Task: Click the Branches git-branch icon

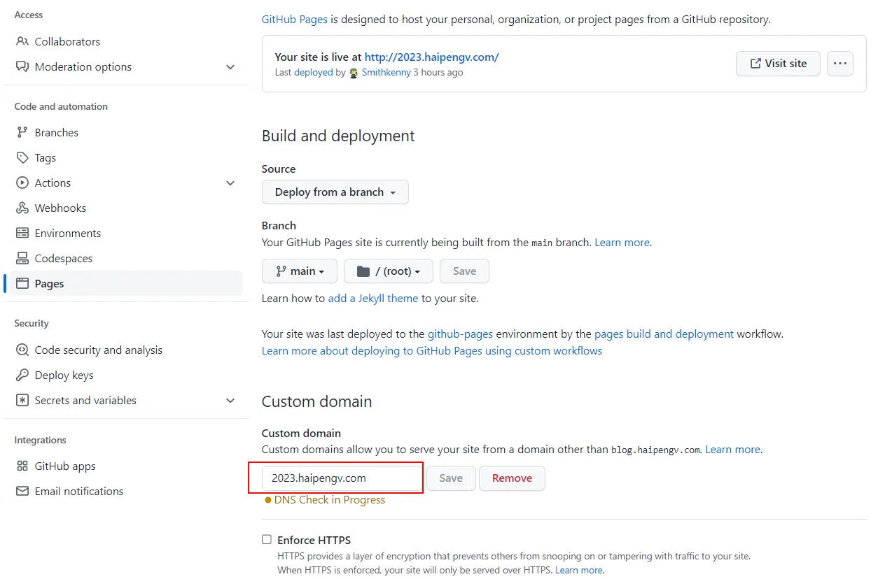Action: point(22,132)
